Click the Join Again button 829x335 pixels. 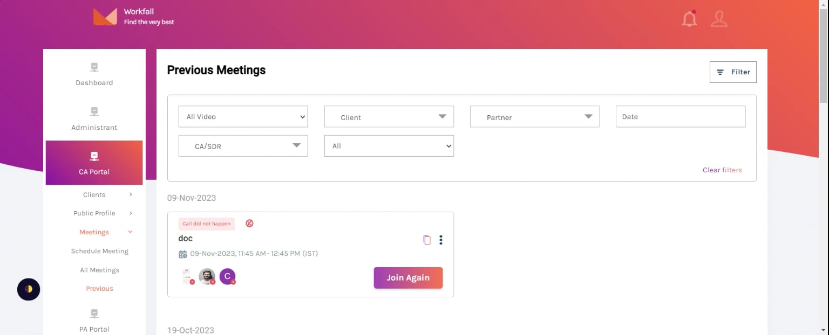(x=408, y=278)
